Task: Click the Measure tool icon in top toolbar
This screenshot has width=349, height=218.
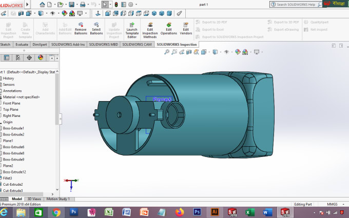Action: (x=179, y=13)
